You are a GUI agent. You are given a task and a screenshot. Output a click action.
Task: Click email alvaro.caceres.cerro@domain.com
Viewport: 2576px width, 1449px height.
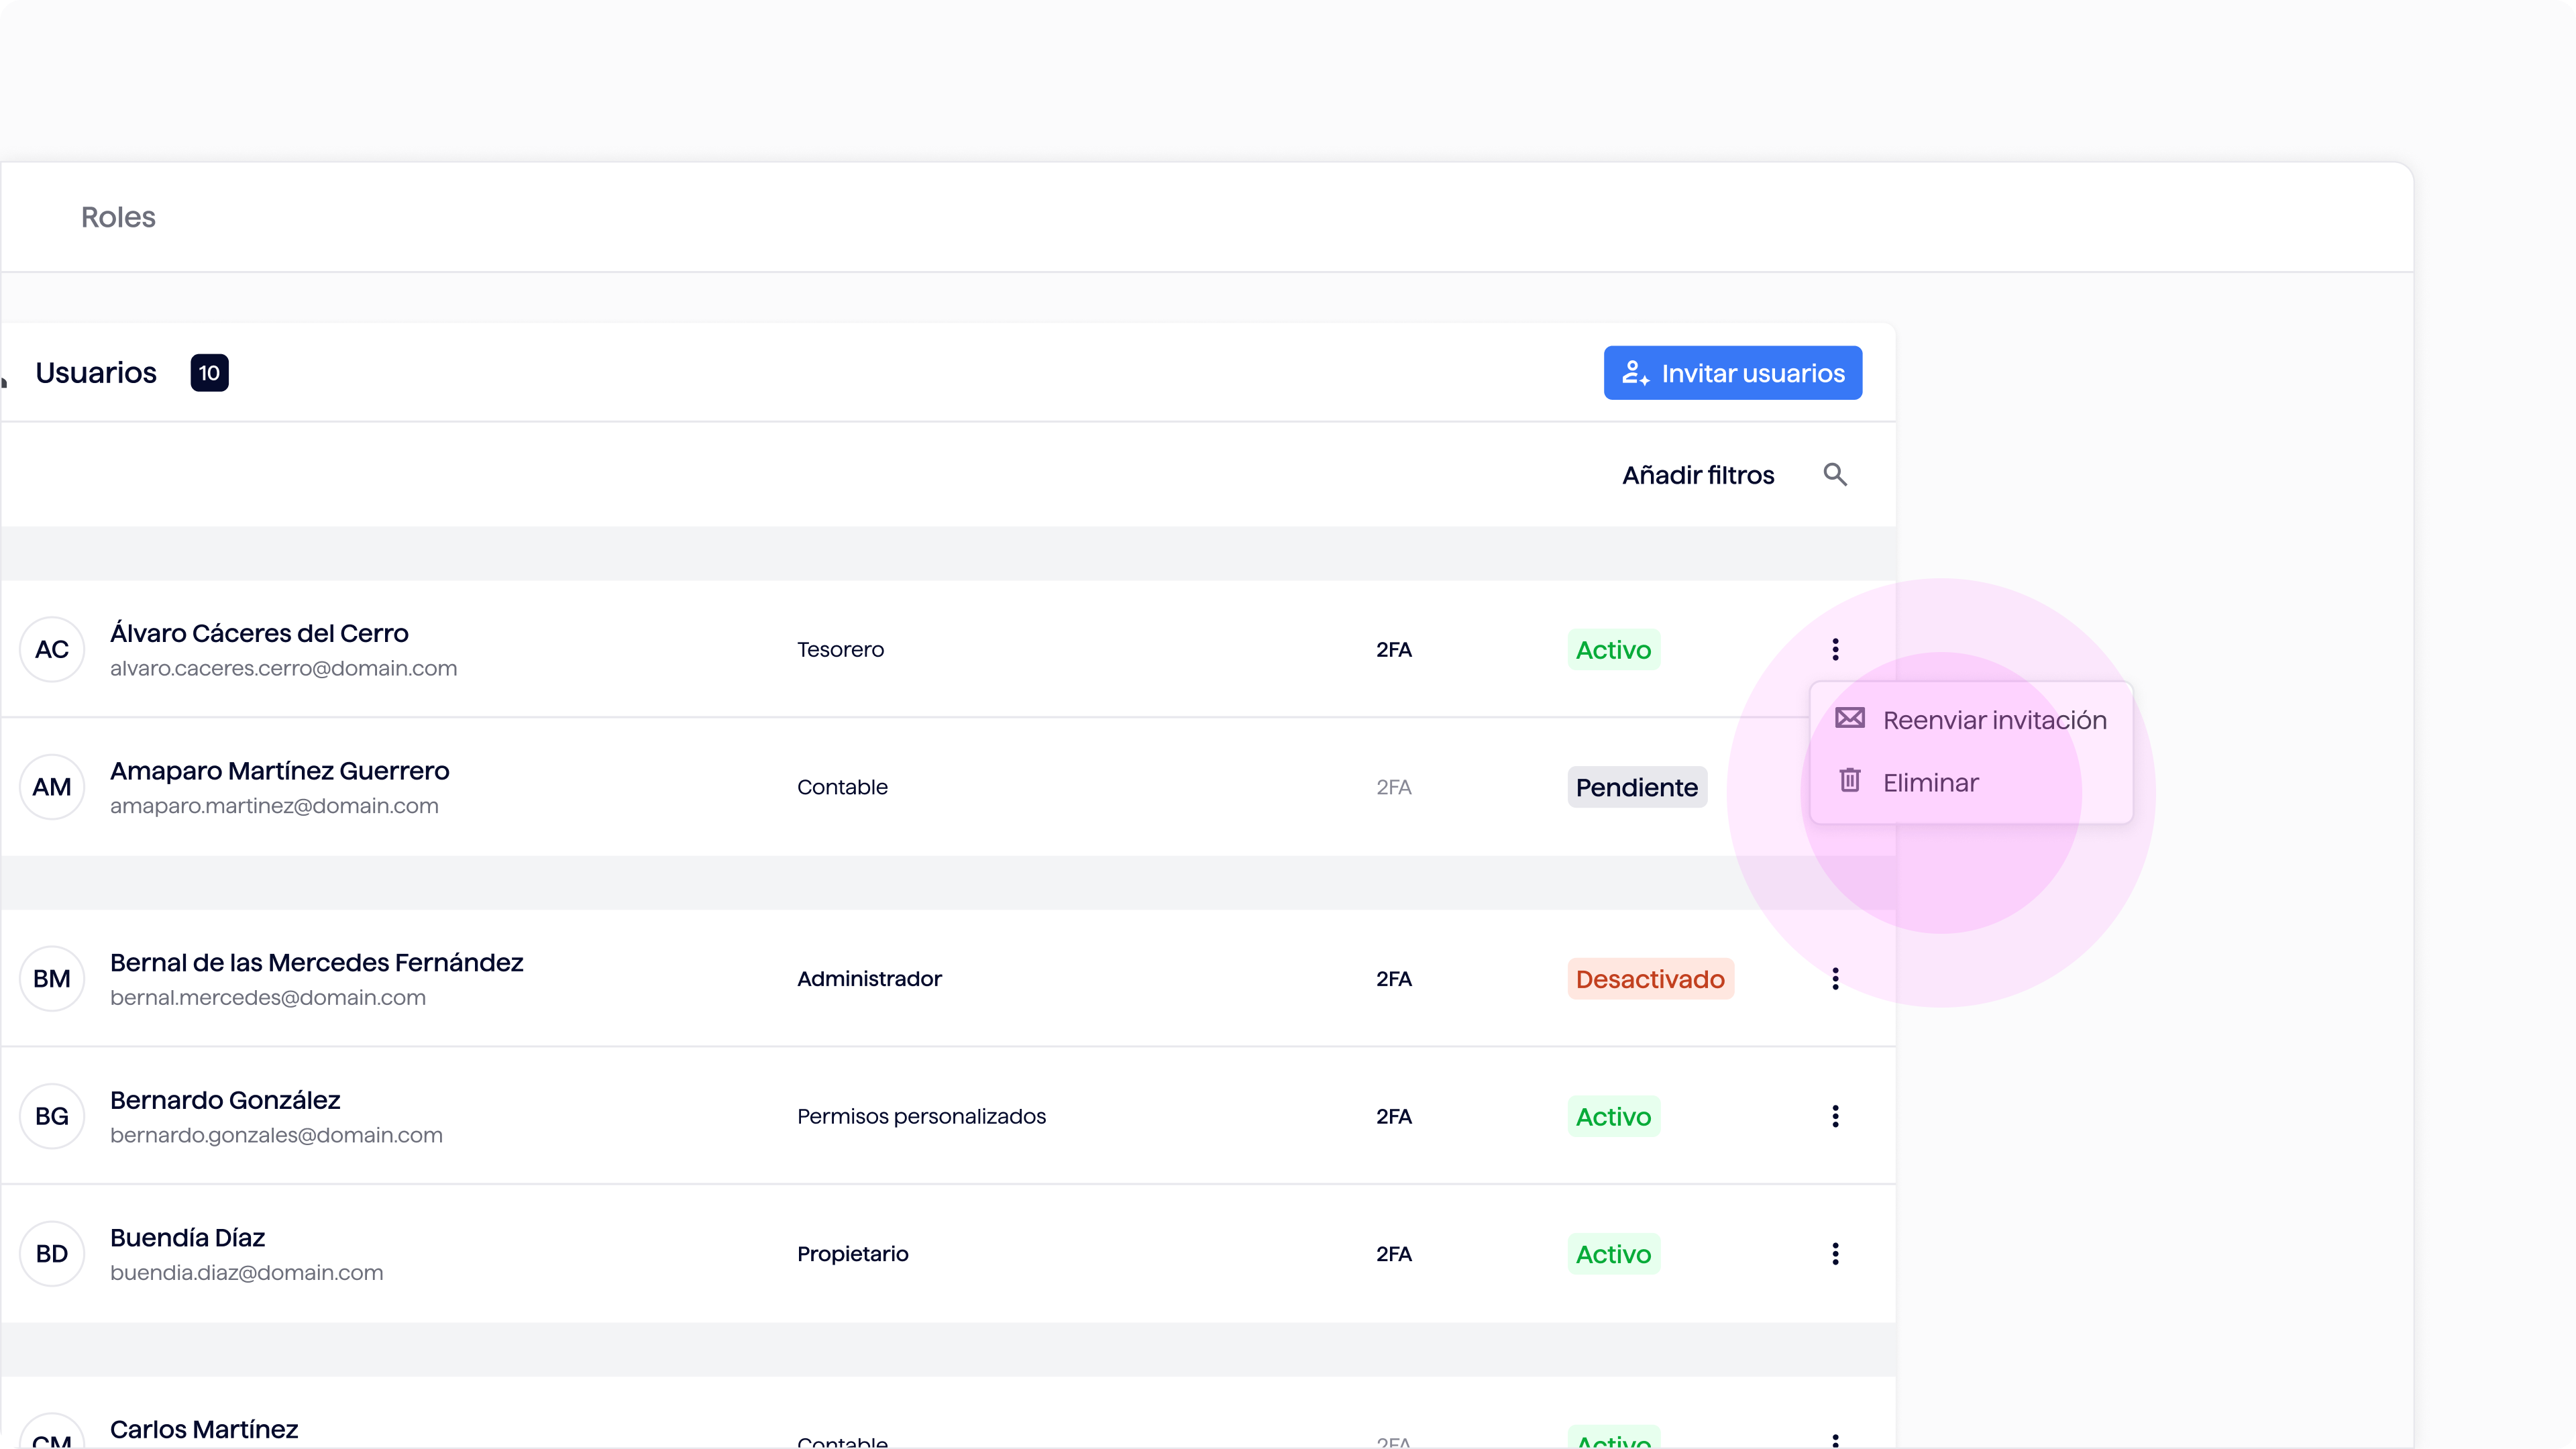click(283, 668)
